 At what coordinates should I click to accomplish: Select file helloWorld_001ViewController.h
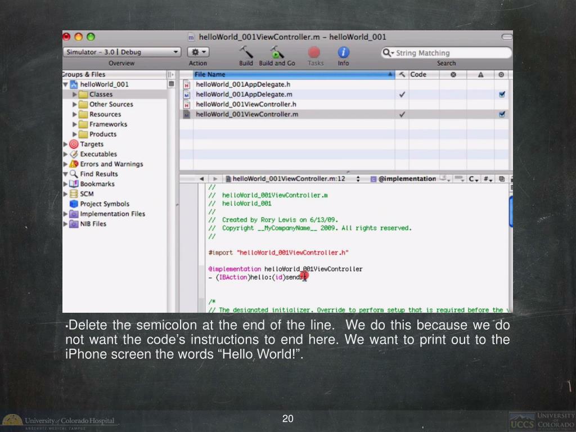[246, 104]
